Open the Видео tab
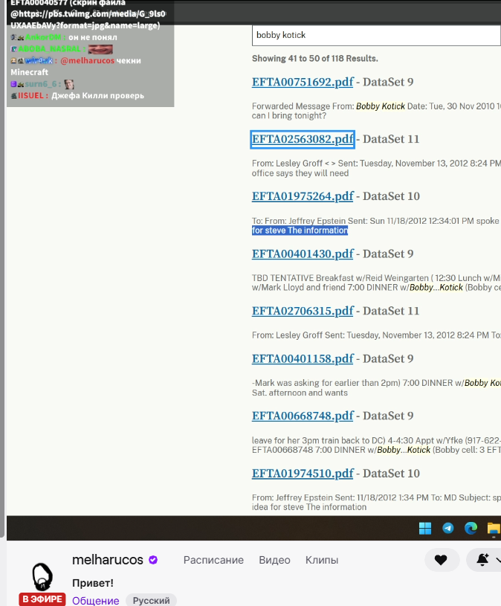This screenshot has height=606, width=501. [x=274, y=560]
